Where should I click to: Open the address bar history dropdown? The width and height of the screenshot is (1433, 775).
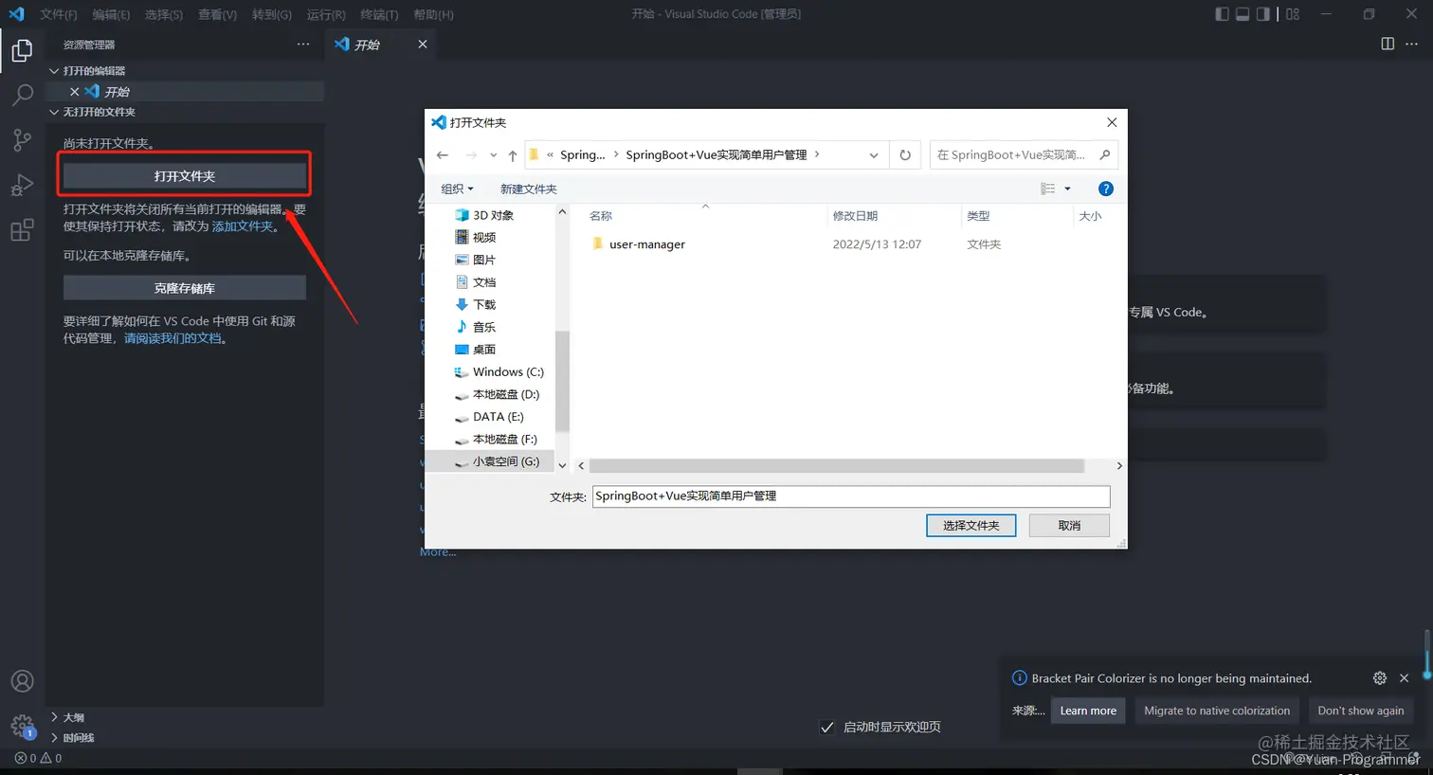[874, 154]
